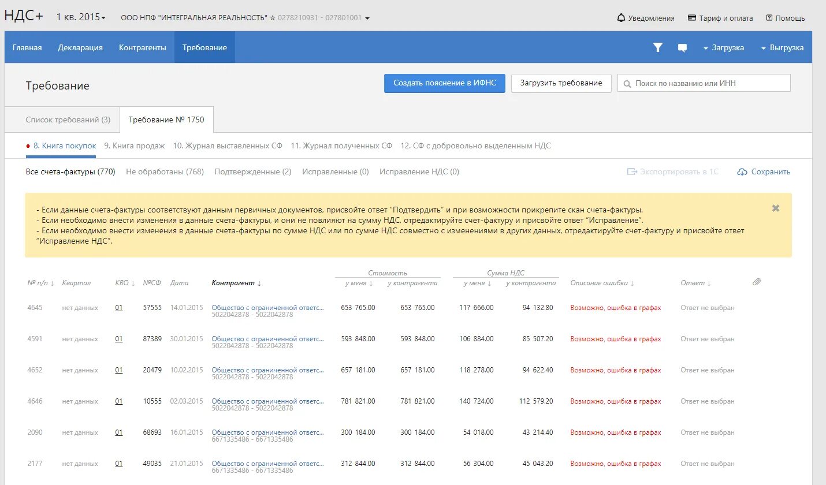Screen dimensions: 826x485
Task: Click Уведомления link text
Action: pos(652,18)
